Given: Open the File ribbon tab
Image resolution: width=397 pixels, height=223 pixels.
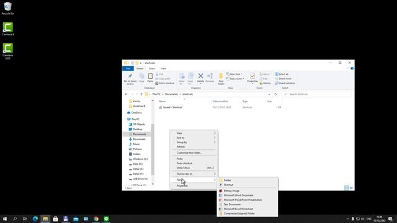Looking at the screenshot, I should pyautogui.click(x=128, y=69).
